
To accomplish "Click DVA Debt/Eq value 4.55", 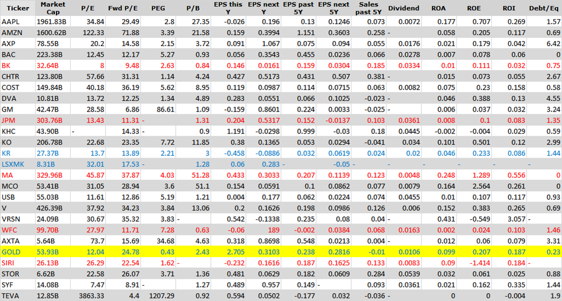I will click(554, 99).
